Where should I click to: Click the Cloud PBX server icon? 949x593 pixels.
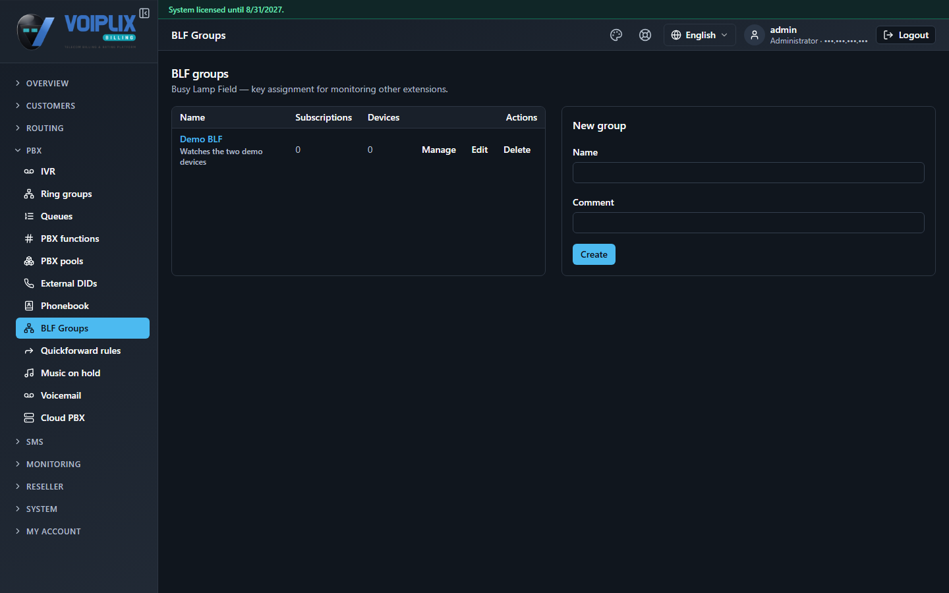click(29, 418)
